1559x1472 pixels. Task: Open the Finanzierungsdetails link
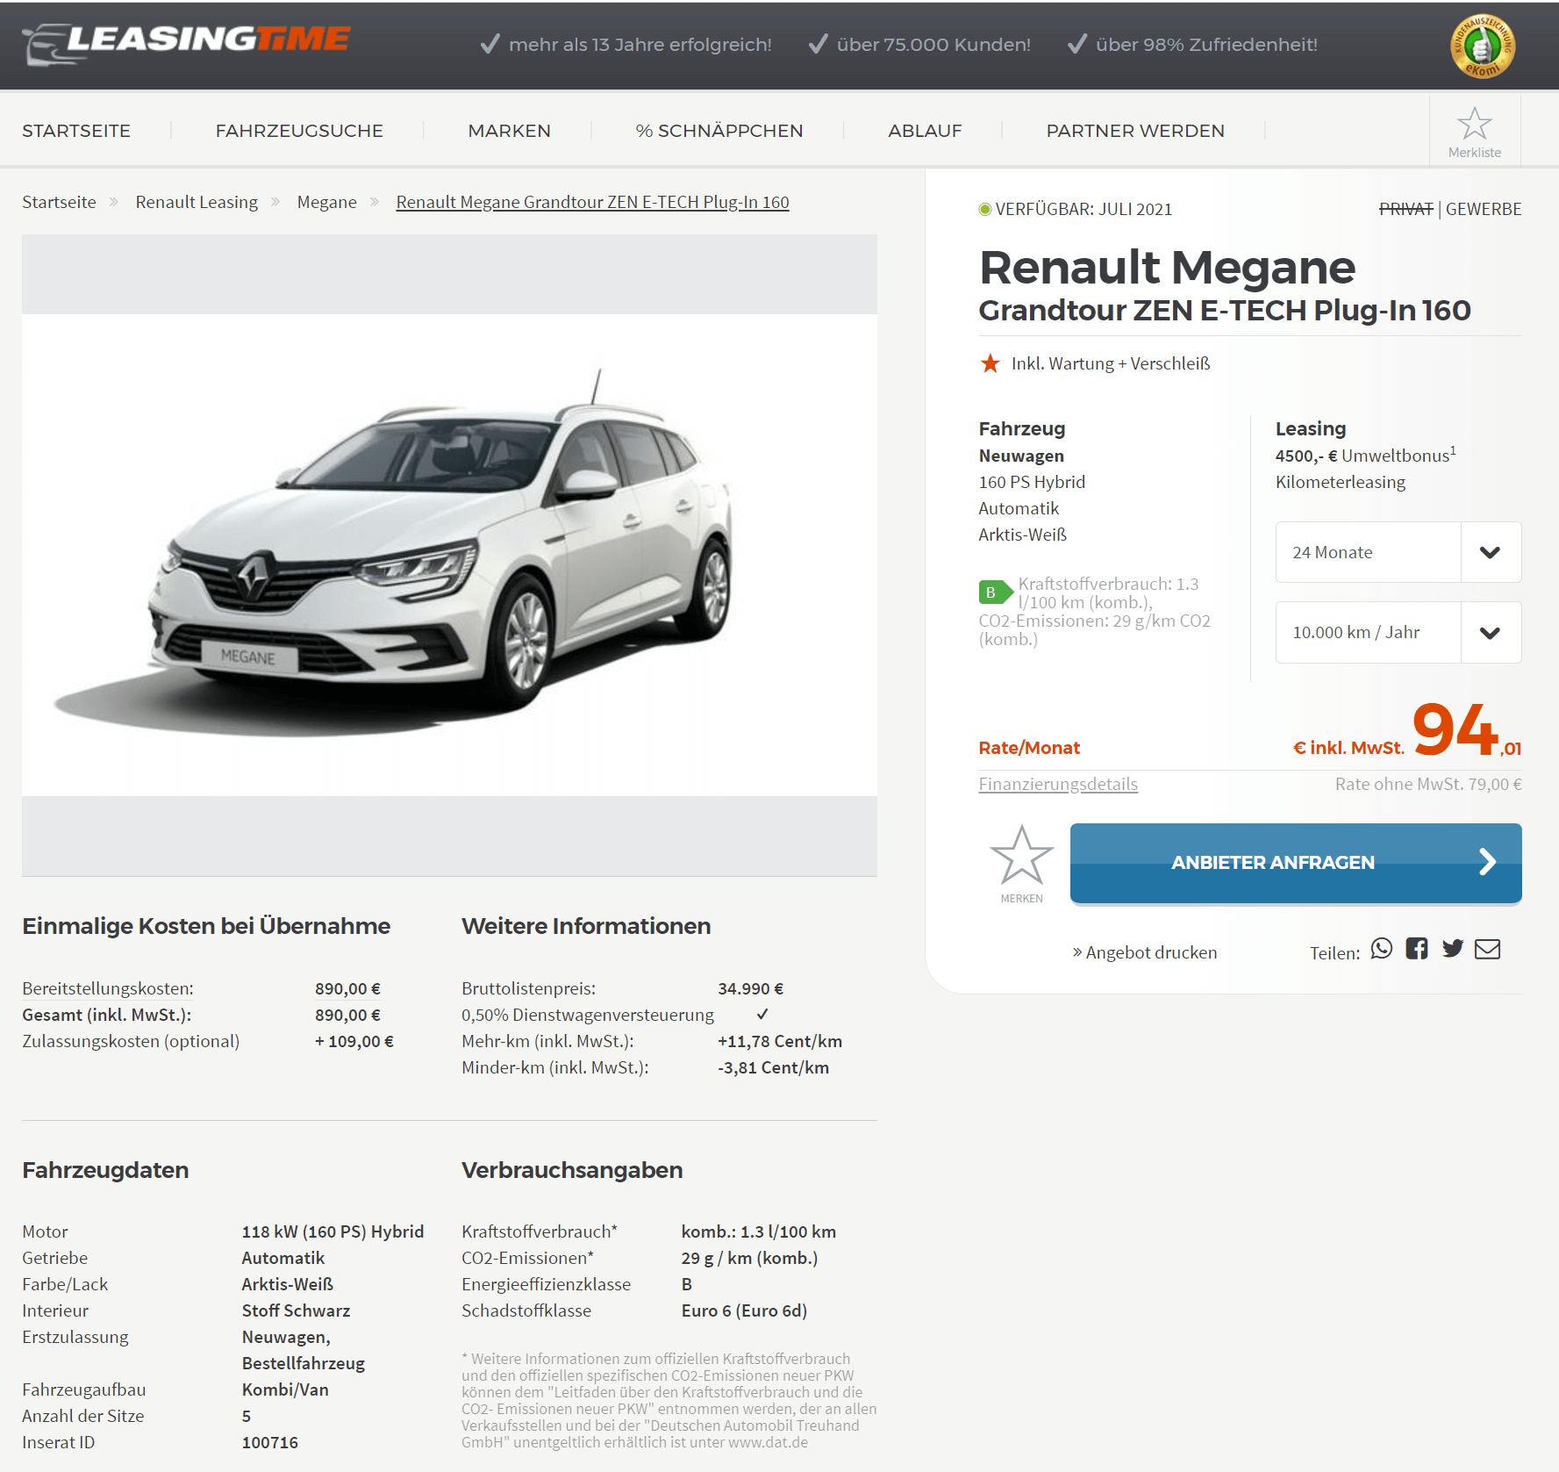(x=1058, y=784)
